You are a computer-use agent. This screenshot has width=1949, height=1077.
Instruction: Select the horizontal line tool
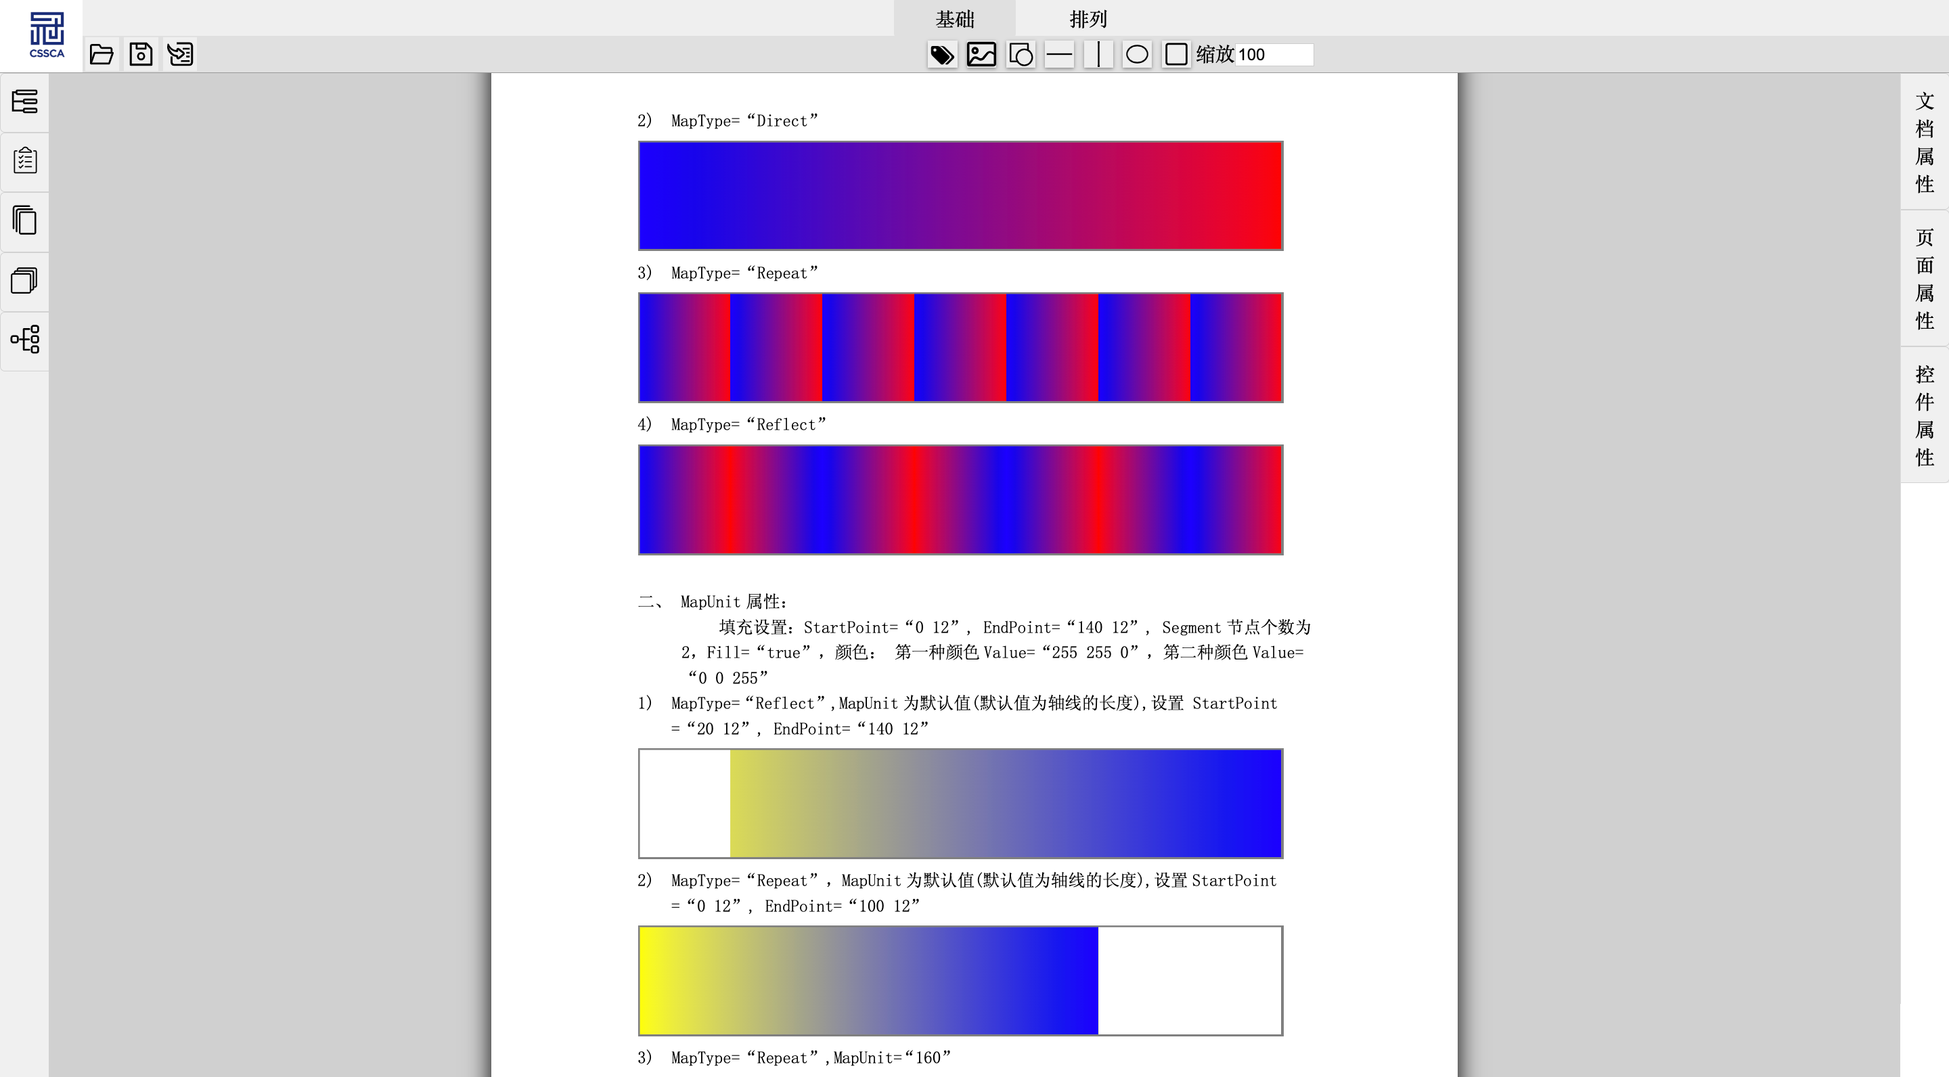[1059, 54]
